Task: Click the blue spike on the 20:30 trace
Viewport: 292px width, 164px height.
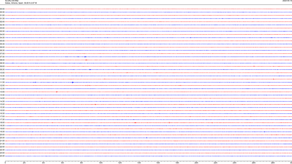Action: pos(147,138)
